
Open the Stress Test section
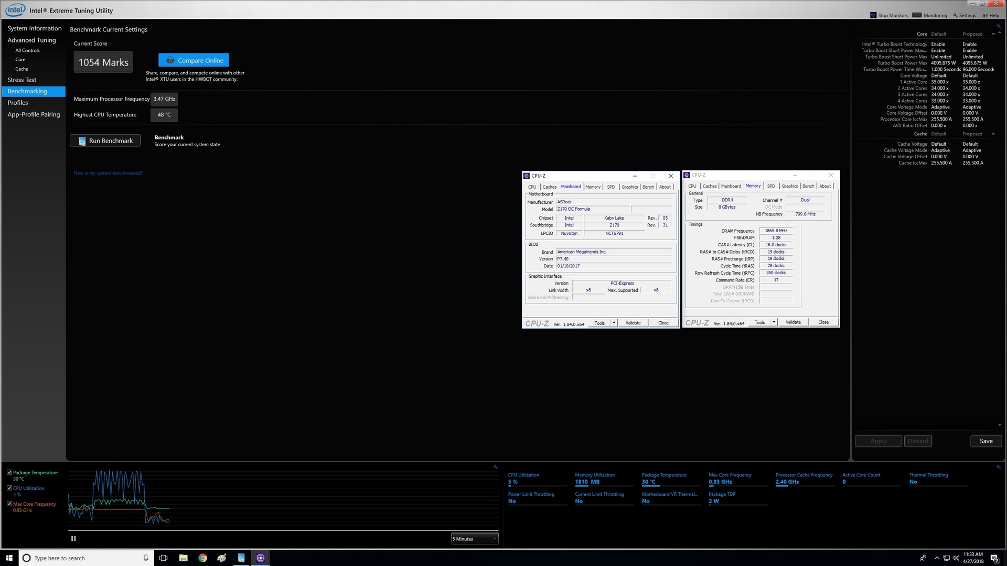[22, 80]
